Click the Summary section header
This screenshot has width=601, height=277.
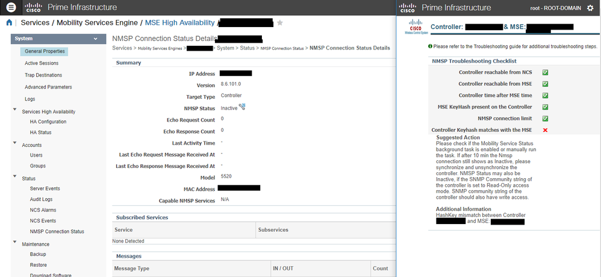[x=128, y=63]
